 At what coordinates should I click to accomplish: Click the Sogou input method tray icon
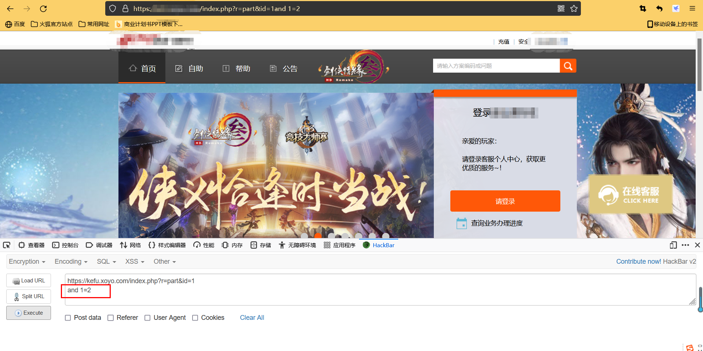point(689,347)
